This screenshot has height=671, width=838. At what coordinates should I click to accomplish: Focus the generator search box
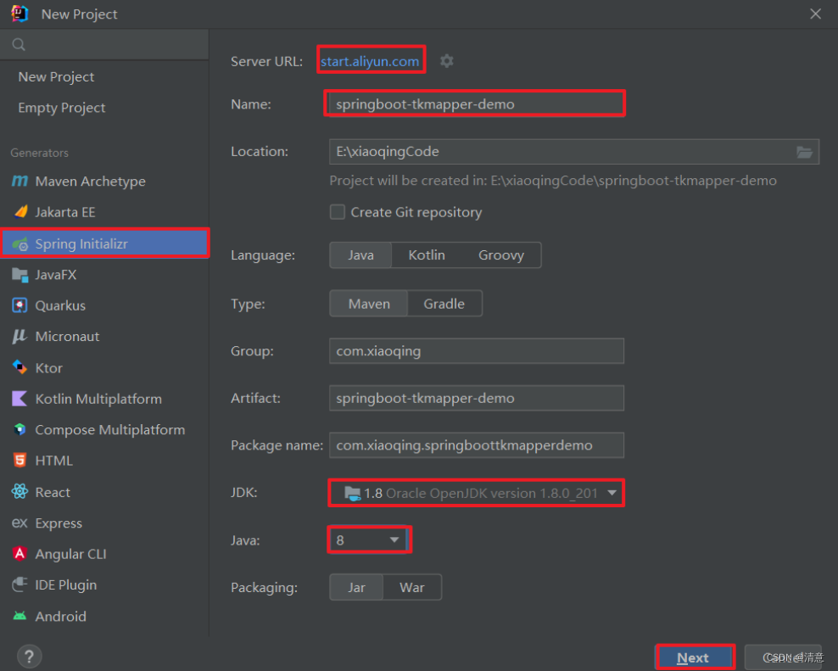(104, 44)
